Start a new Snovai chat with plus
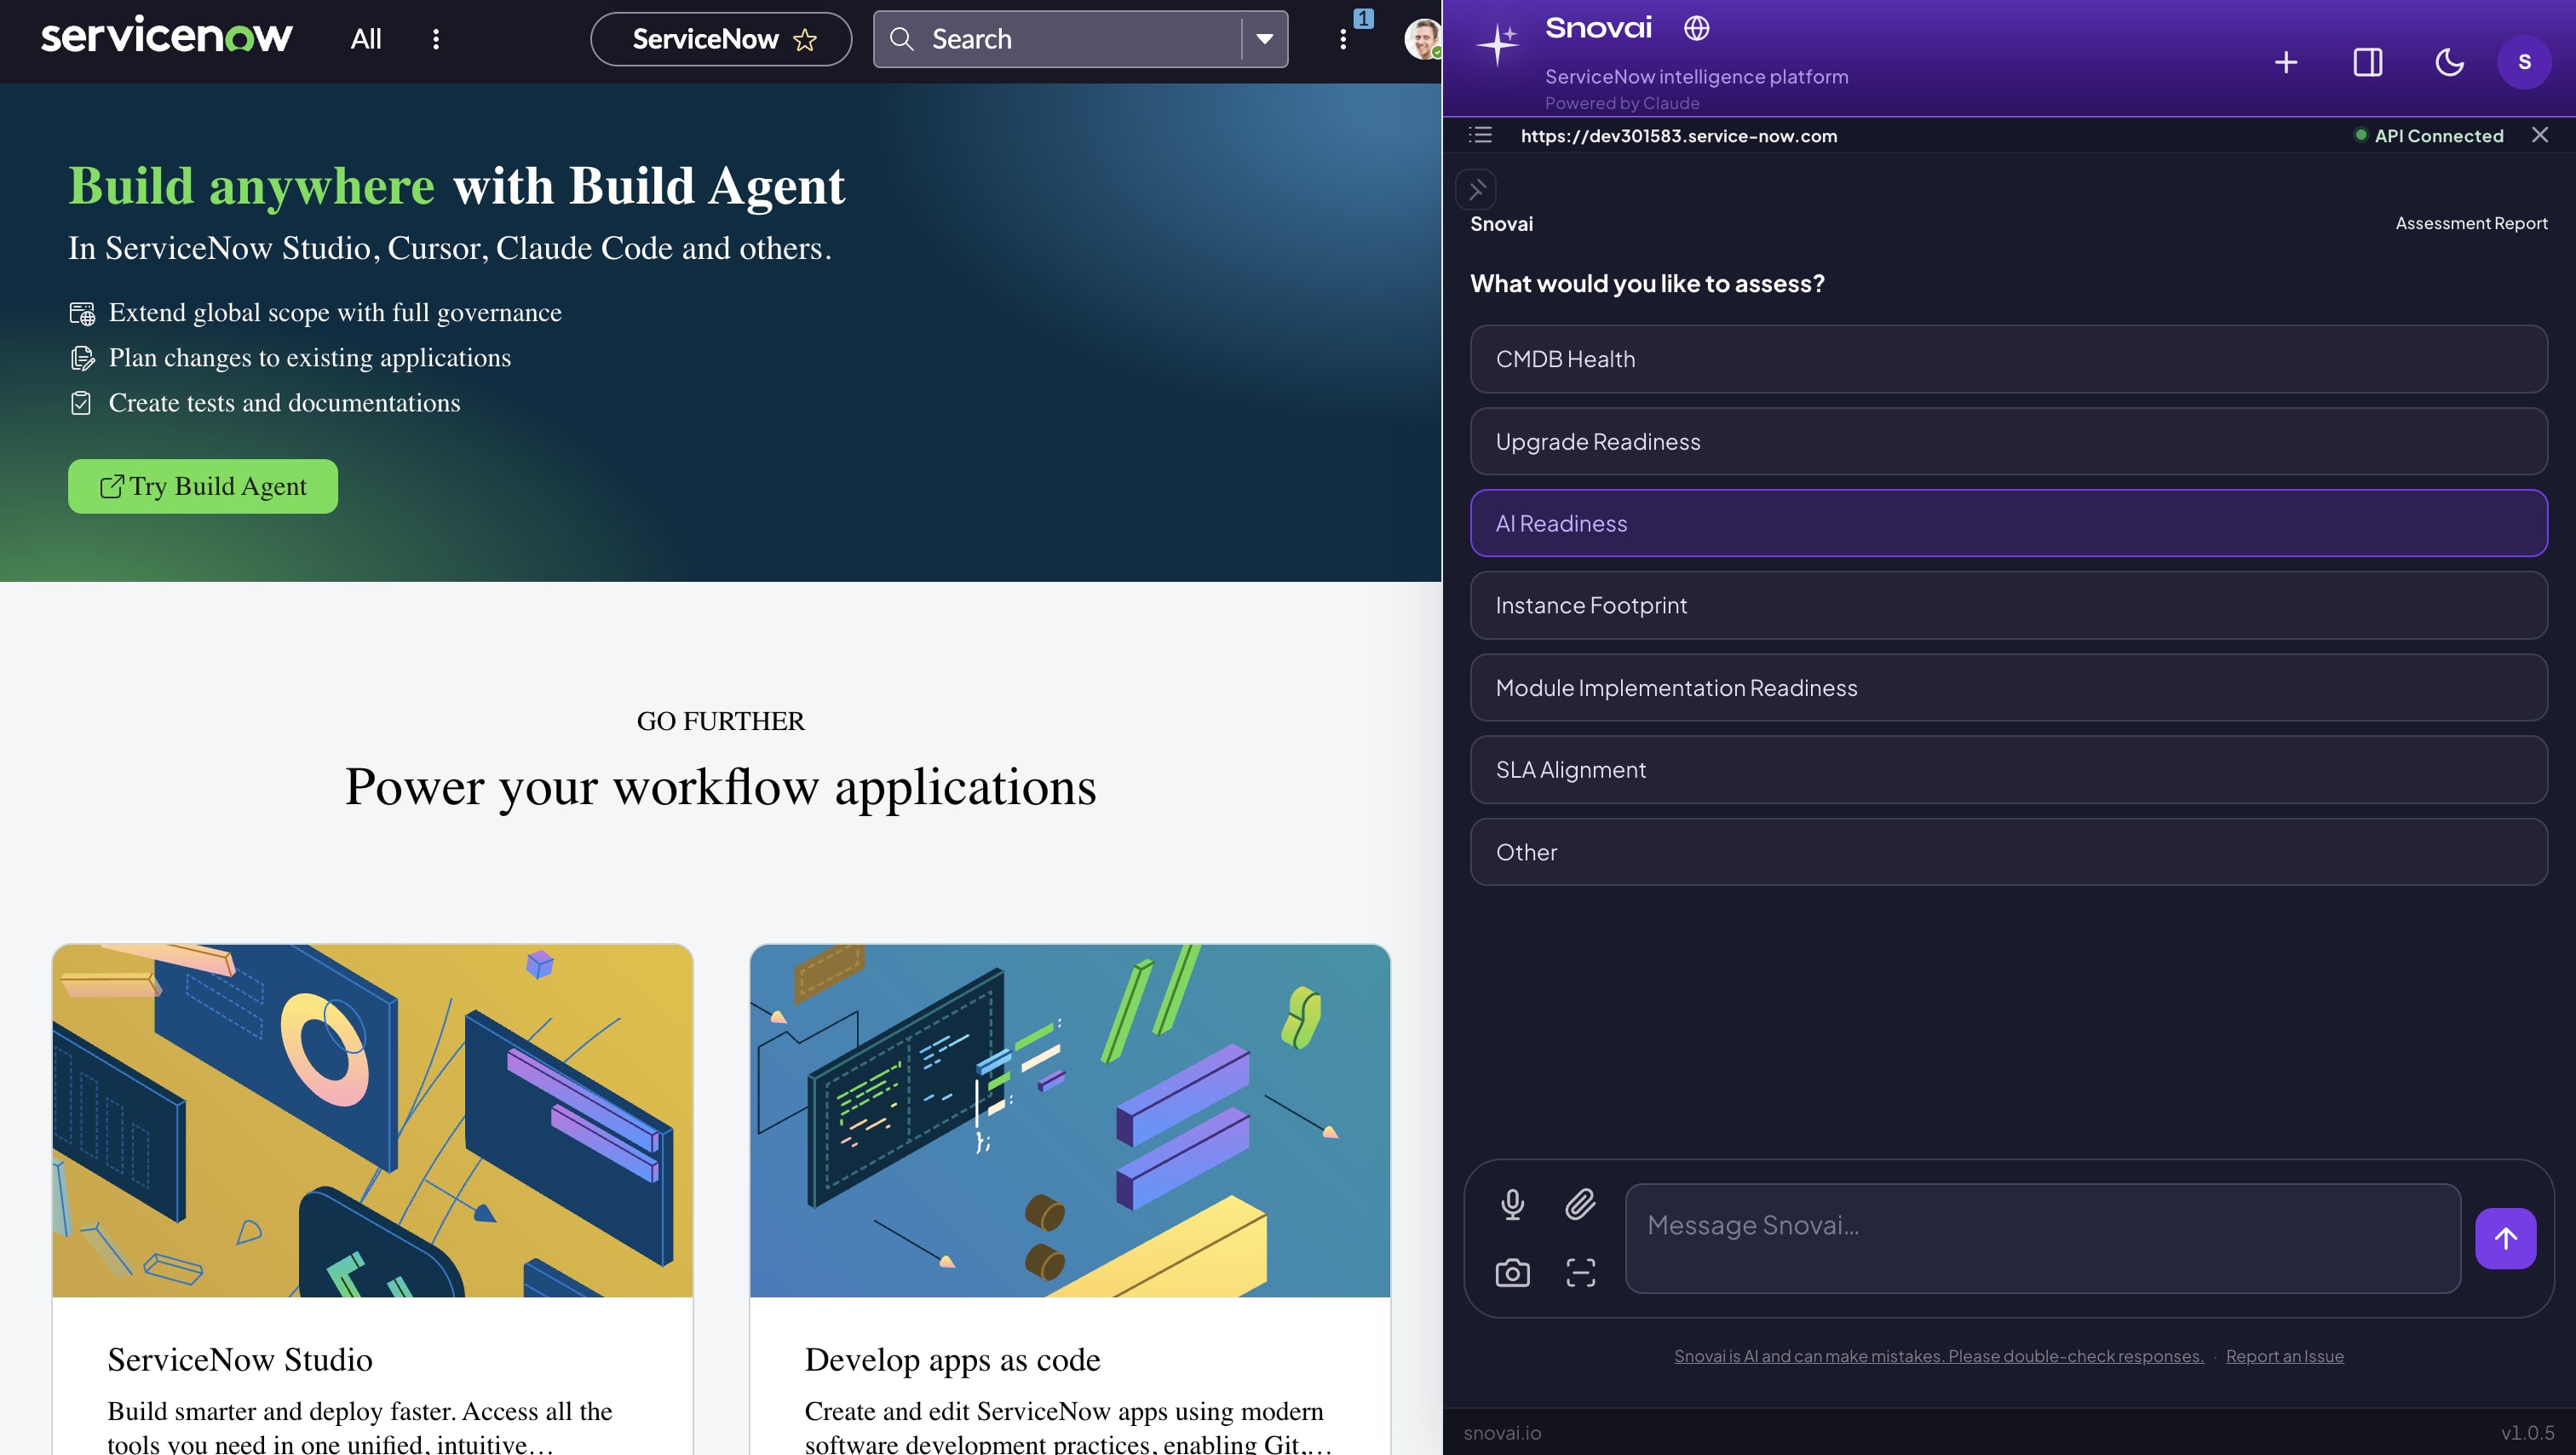The height and width of the screenshot is (1455, 2576). pyautogui.click(x=2286, y=62)
